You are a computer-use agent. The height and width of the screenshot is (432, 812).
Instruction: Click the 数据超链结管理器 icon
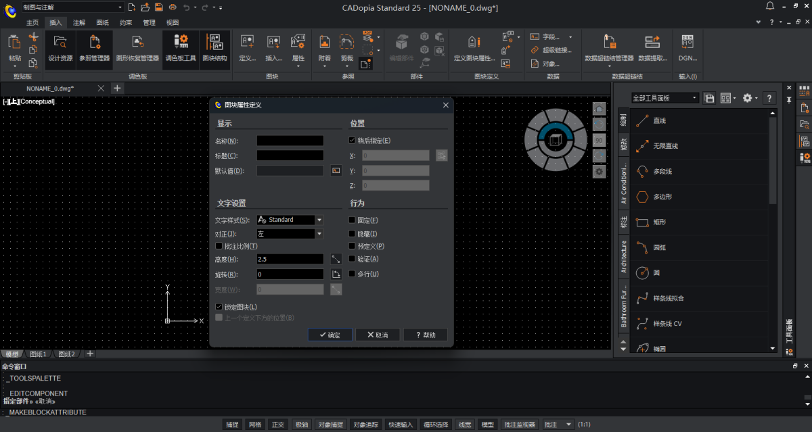[609, 47]
